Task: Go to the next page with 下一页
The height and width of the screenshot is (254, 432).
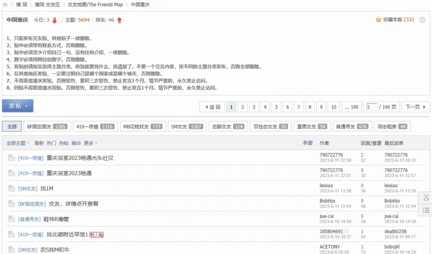Action: [x=416, y=107]
